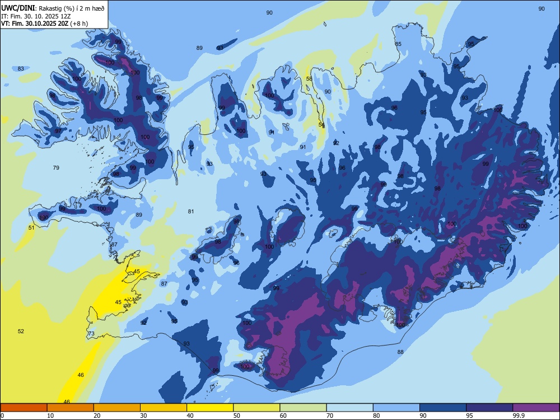This screenshot has width=560, height=420.
Task: Choose the 90–95 dark blue legend swatch
Action: click(x=443, y=408)
